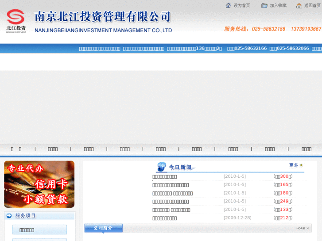Viewport: 322px width, 241px height.
Task: Click the 返回首页 home icon
Action: tap(299, 6)
